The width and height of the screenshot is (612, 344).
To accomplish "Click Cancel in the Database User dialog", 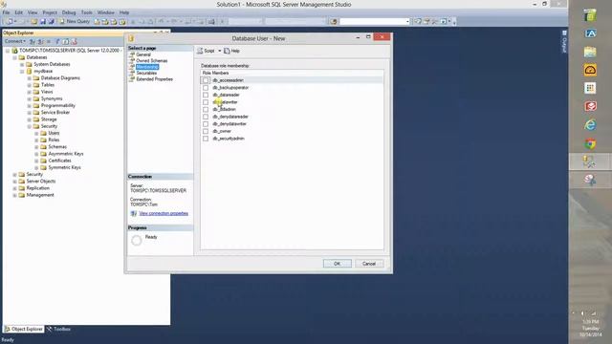I will 369,264.
